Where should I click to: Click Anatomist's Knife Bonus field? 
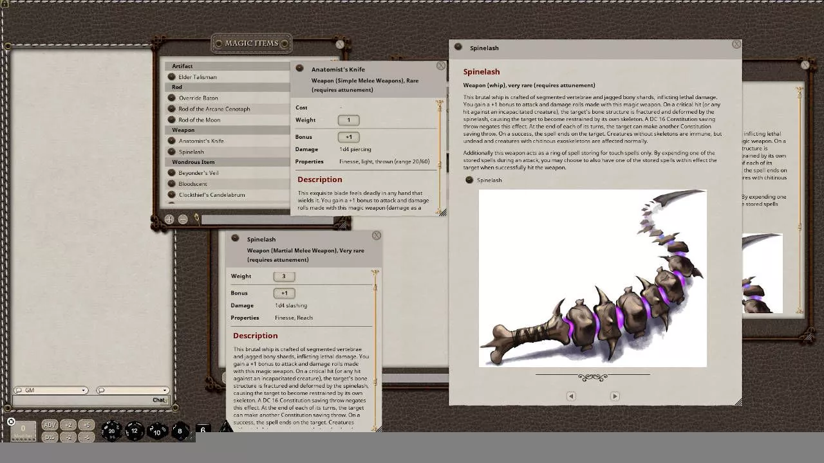(348, 137)
